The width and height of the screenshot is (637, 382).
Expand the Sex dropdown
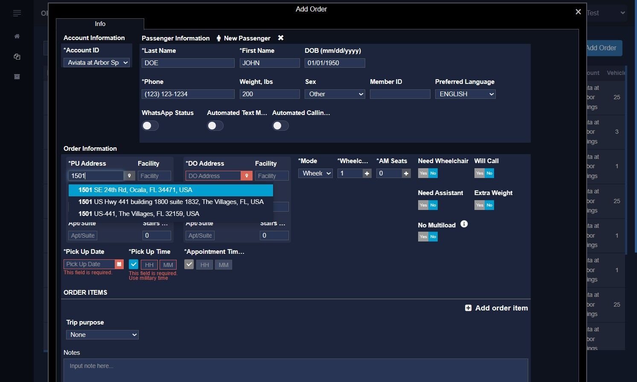pyautogui.click(x=334, y=94)
